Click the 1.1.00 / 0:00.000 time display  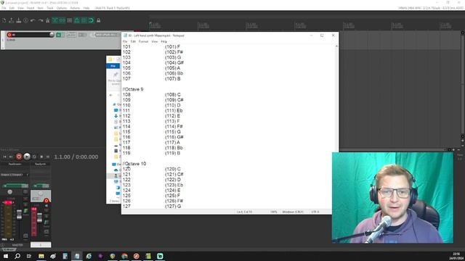(x=76, y=157)
